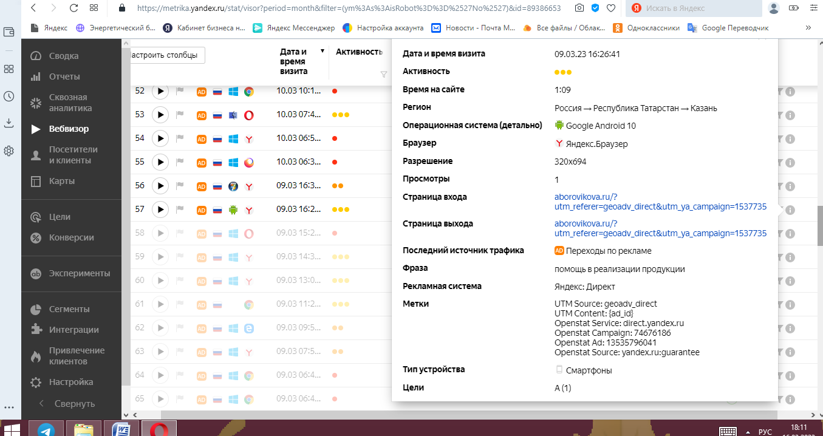Toggle the flag marker on visit 52
This screenshot has width=823, height=436.
coord(180,91)
